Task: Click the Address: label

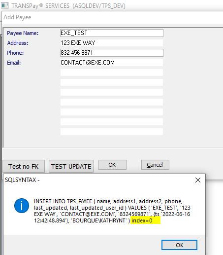Action: click(x=18, y=43)
